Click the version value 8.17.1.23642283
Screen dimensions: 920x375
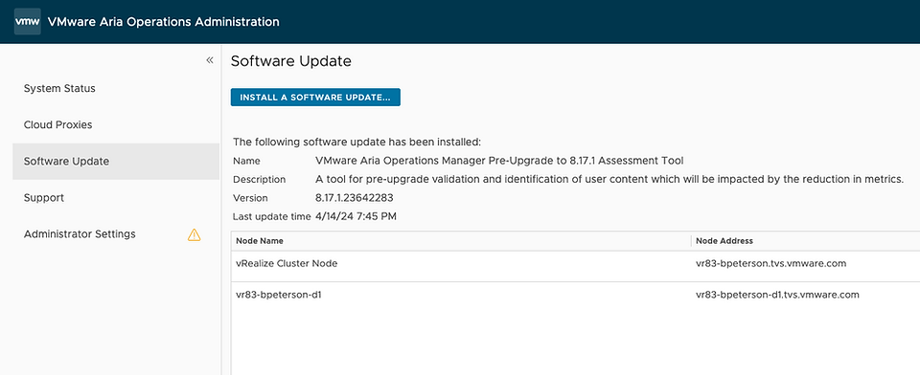pos(355,198)
